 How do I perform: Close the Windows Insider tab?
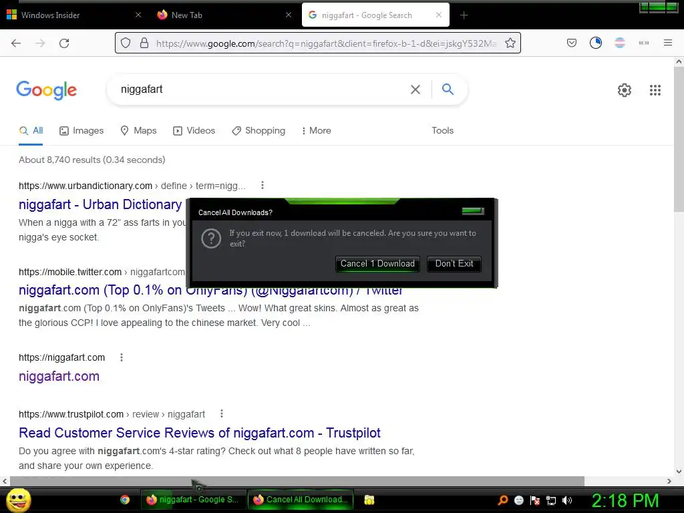pyautogui.click(x=138, y=15)
